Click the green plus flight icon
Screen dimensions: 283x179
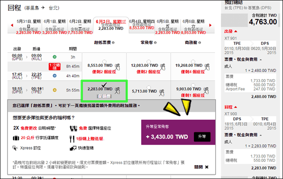[55, 57]
